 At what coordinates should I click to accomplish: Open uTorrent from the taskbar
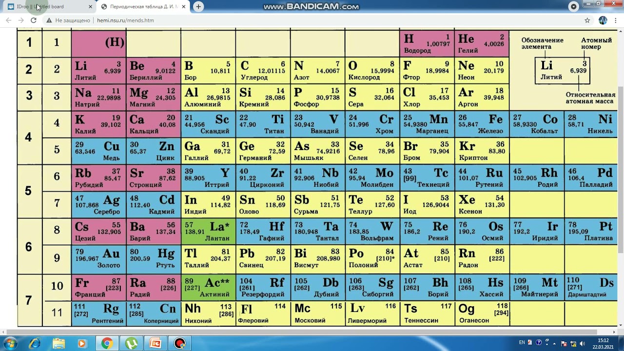pos(131,343)
